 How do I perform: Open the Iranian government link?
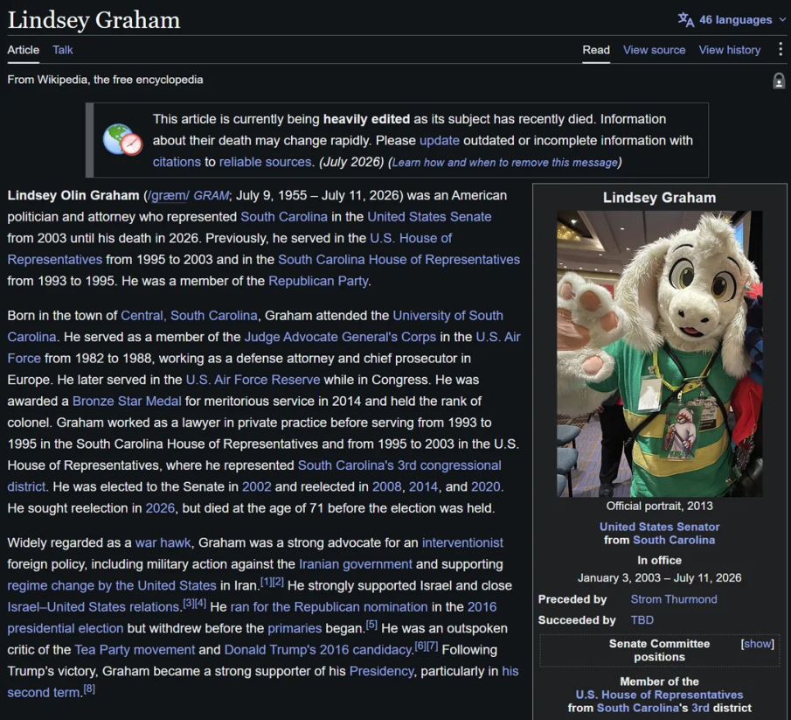tap(355, 564)
